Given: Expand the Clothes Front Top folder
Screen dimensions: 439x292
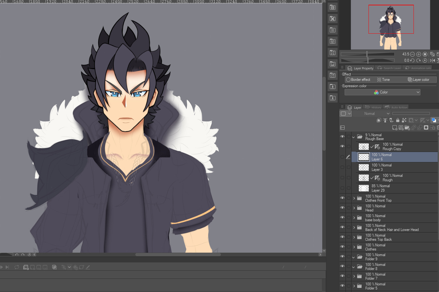Looking at the screenshot, I should [354, 198].
